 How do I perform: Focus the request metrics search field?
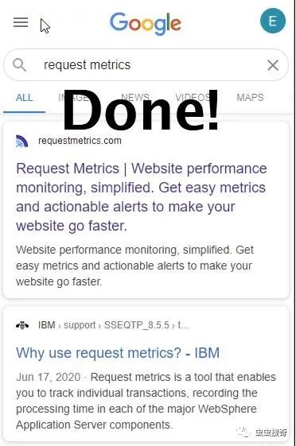(x=146, y=65)
